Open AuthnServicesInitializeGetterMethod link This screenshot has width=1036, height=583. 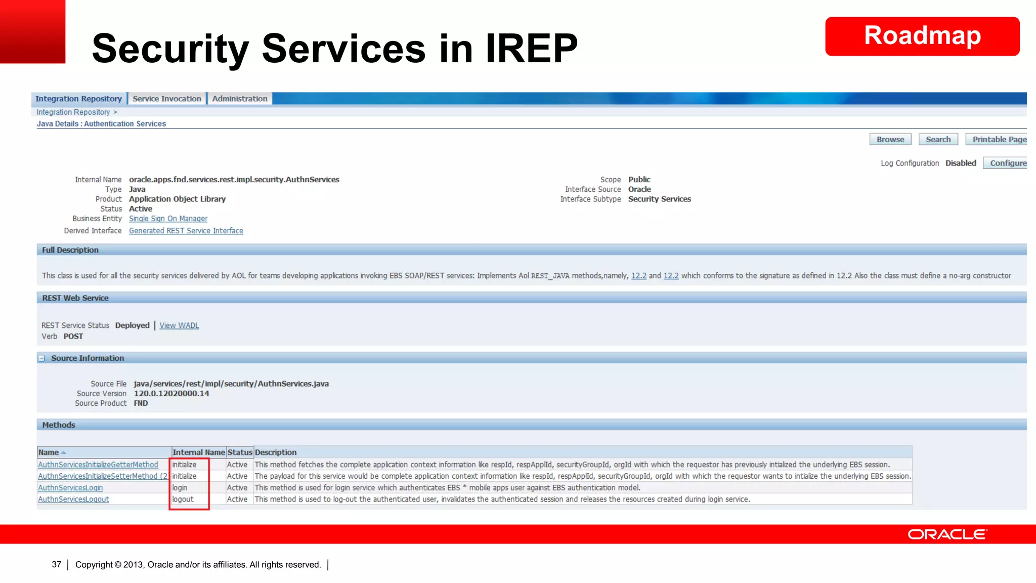tap(98, 465)
